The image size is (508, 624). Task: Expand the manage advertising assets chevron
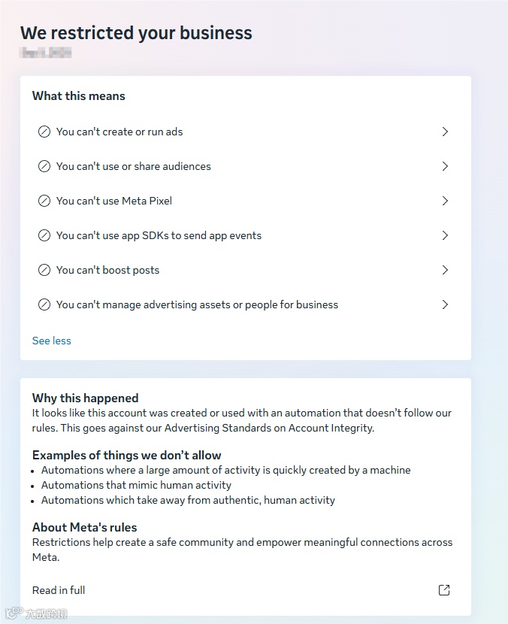445,304
